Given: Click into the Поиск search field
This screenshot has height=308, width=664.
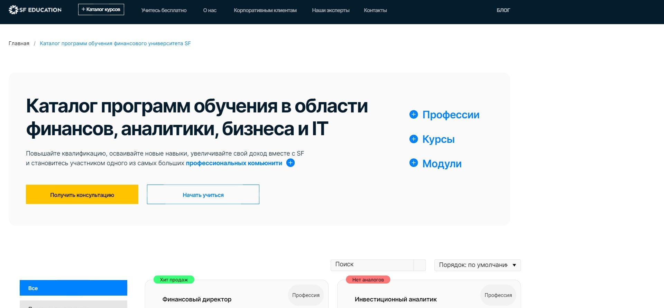Looking at the screenshot, I should point(372,265).
